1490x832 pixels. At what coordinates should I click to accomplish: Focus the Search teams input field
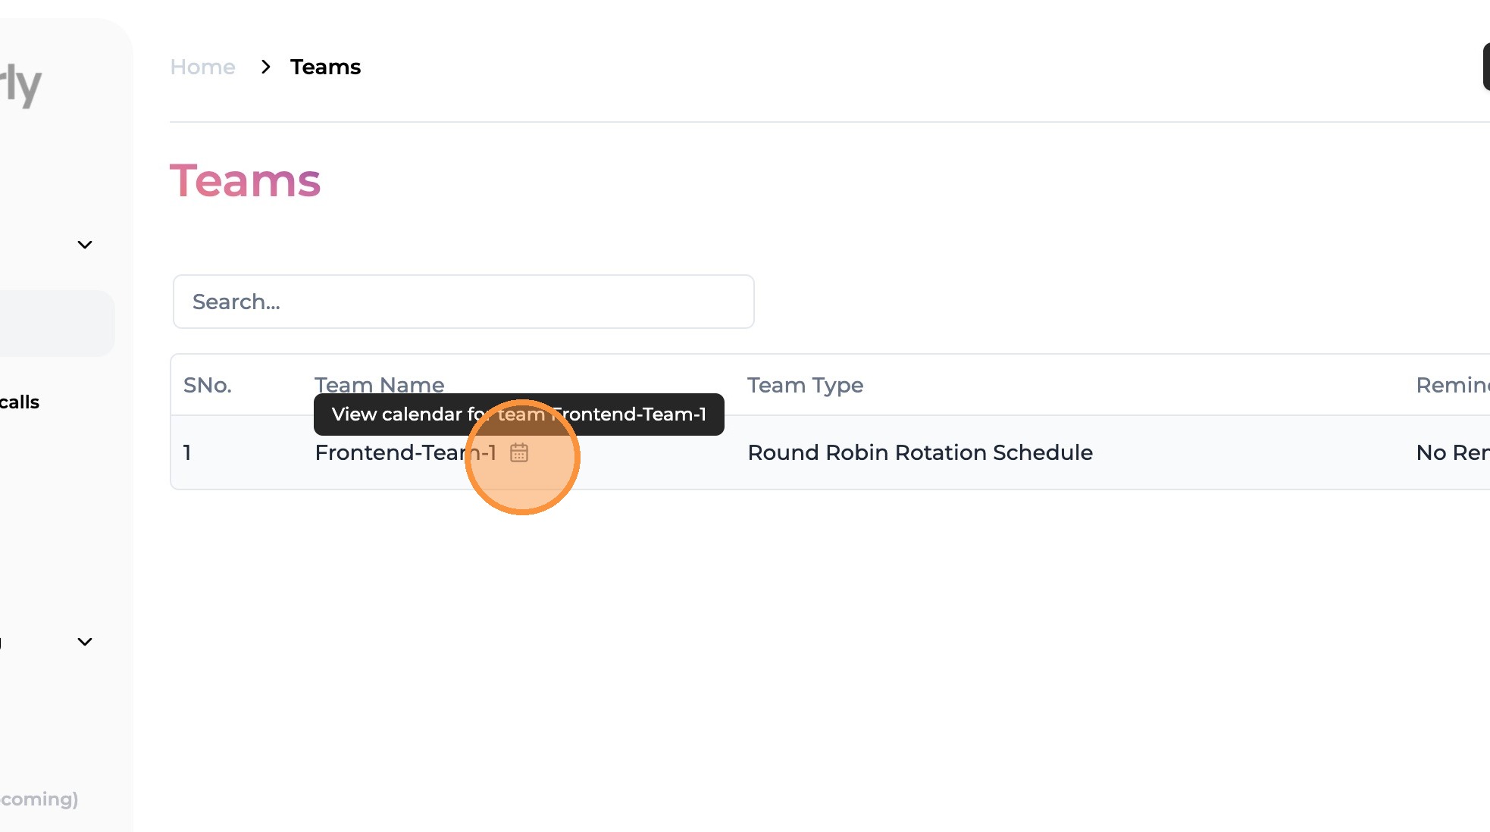point(463,302)
